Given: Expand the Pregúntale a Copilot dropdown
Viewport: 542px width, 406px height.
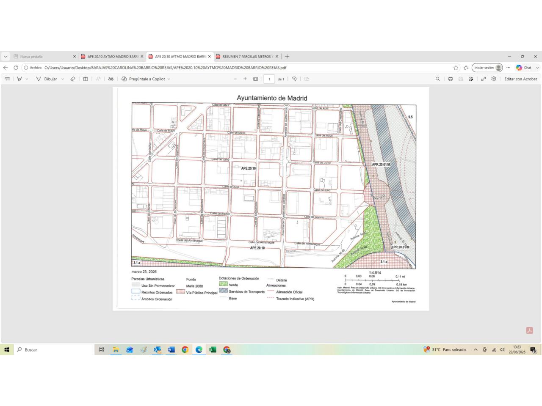Looking at the screenshot, I should (169, 79).
